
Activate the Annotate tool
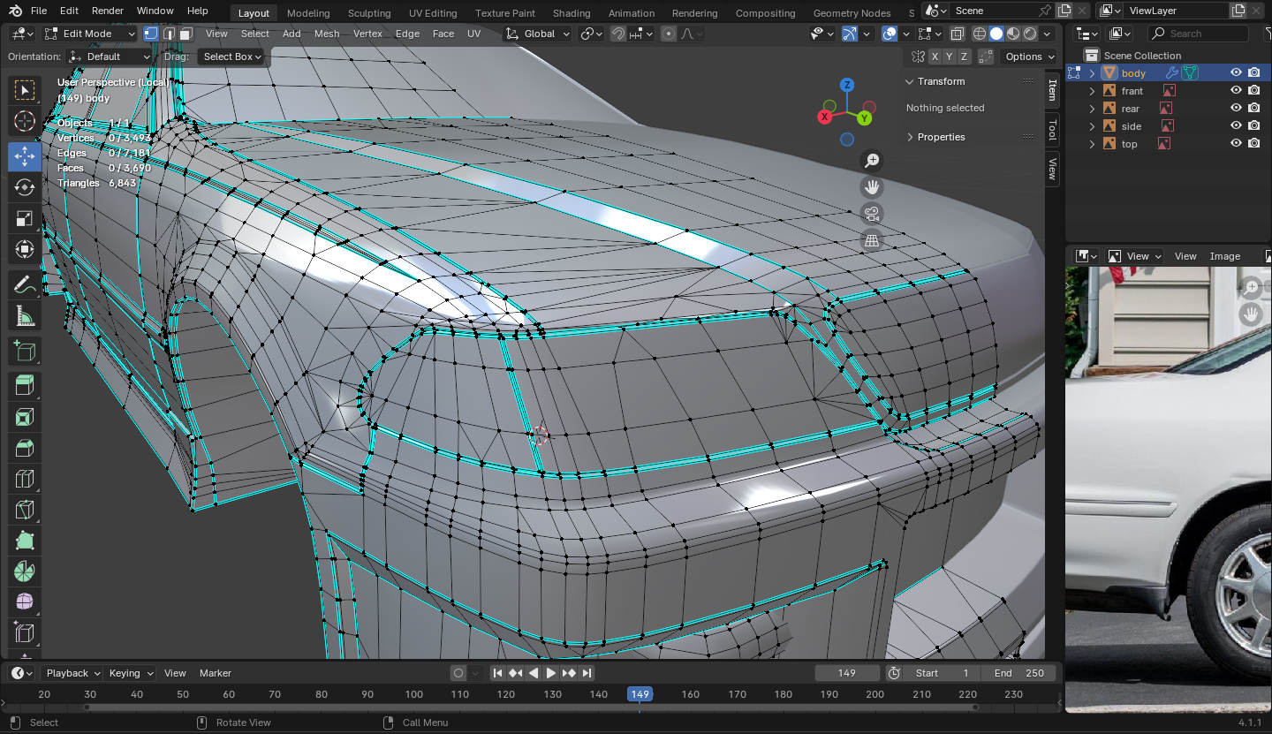coord(25,285)
